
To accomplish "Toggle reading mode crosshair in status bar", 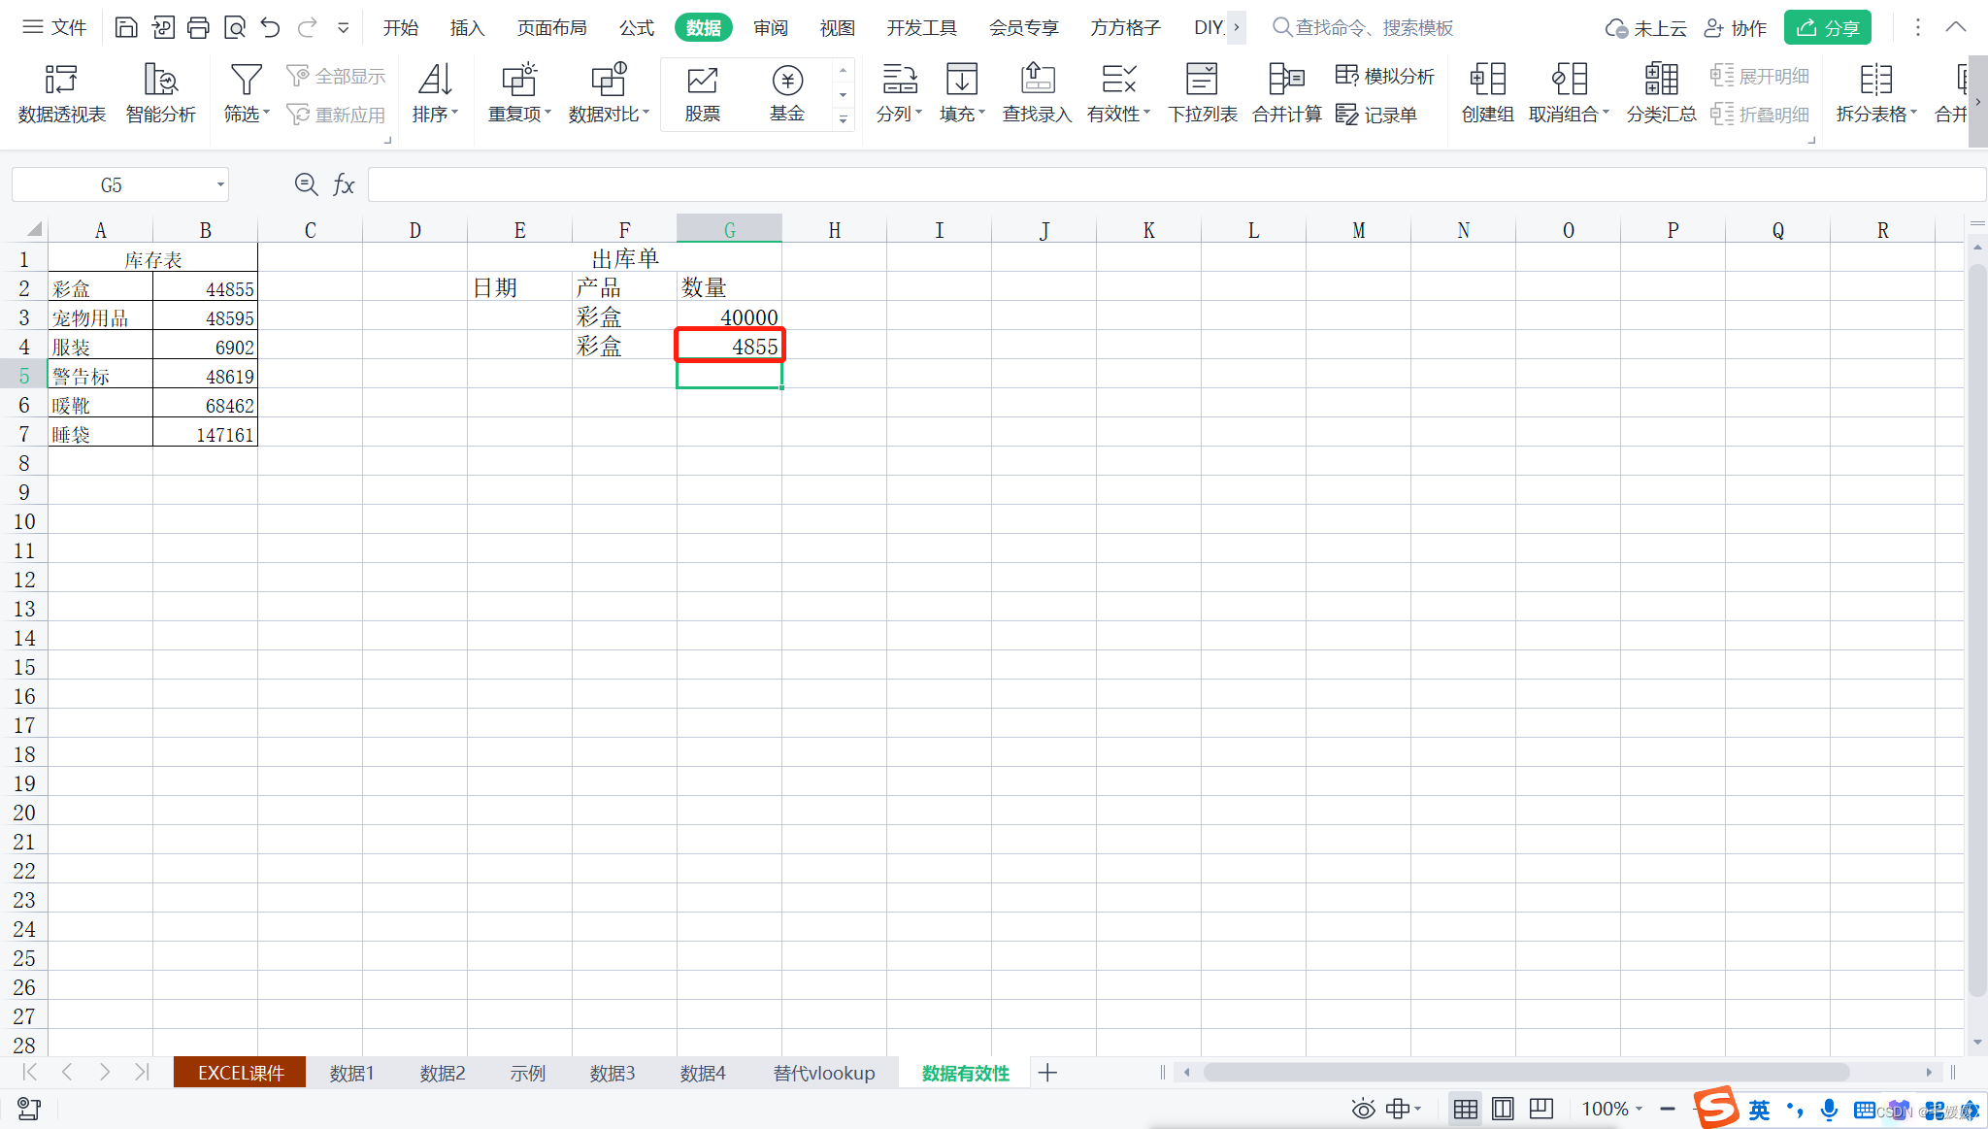I will (x=1403, y=1109).
